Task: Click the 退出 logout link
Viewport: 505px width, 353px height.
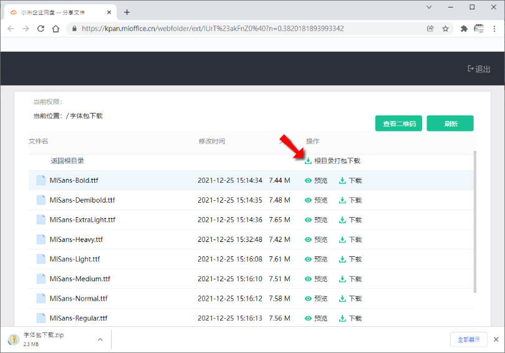Action: [479, 69]
